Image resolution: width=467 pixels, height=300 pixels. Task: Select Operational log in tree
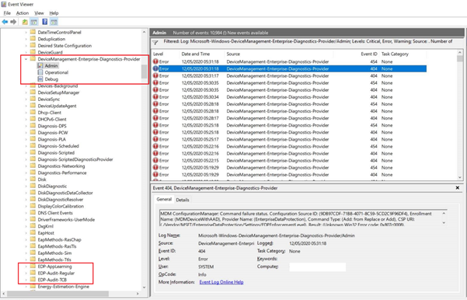(57, 72)
